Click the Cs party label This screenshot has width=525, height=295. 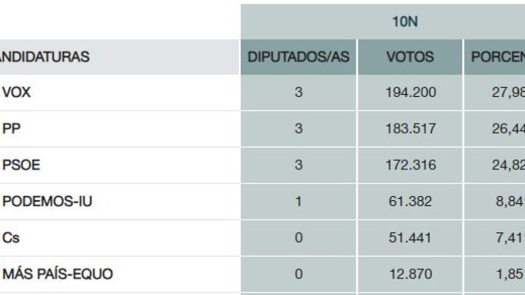[x=11, y=238]
